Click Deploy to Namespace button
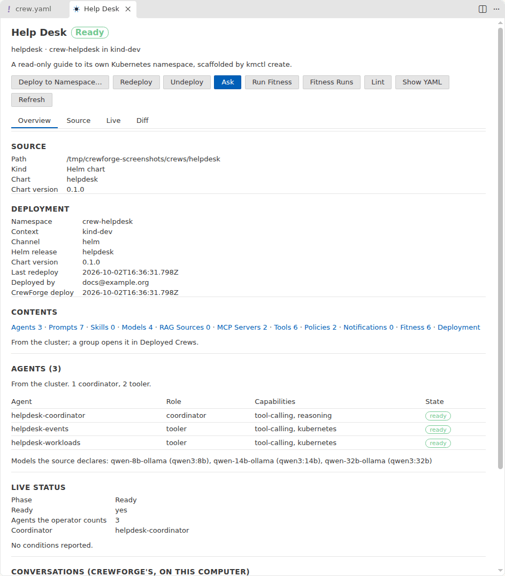The width and height of the screenshot is (505, 576). tap(60, 82)
